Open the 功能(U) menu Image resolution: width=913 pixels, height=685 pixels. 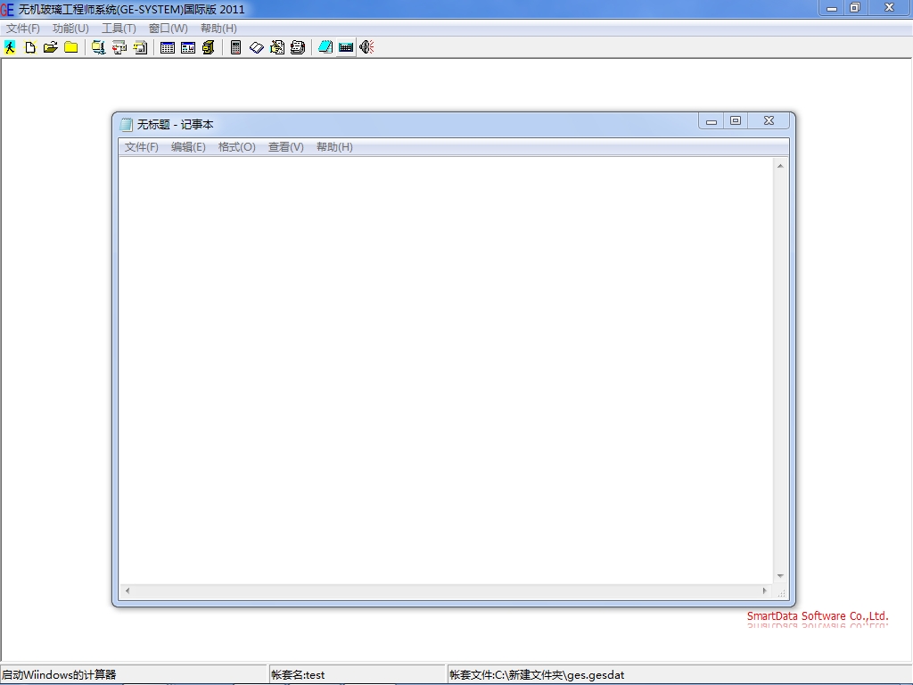(70, 28)
